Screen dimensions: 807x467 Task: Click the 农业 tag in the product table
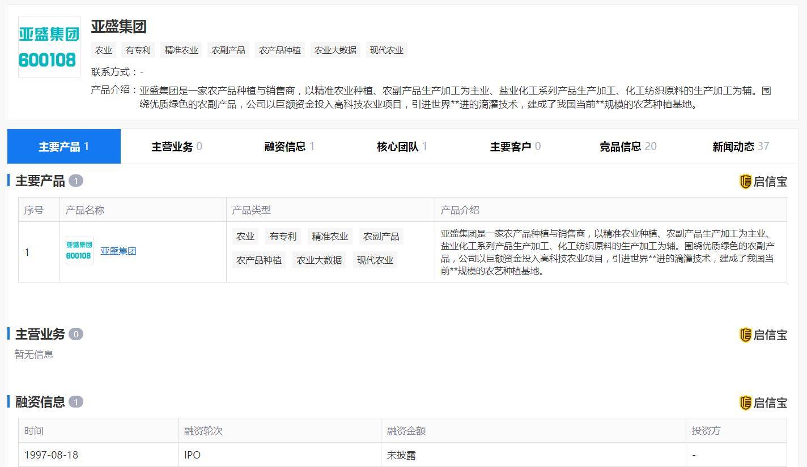(245, 236)
